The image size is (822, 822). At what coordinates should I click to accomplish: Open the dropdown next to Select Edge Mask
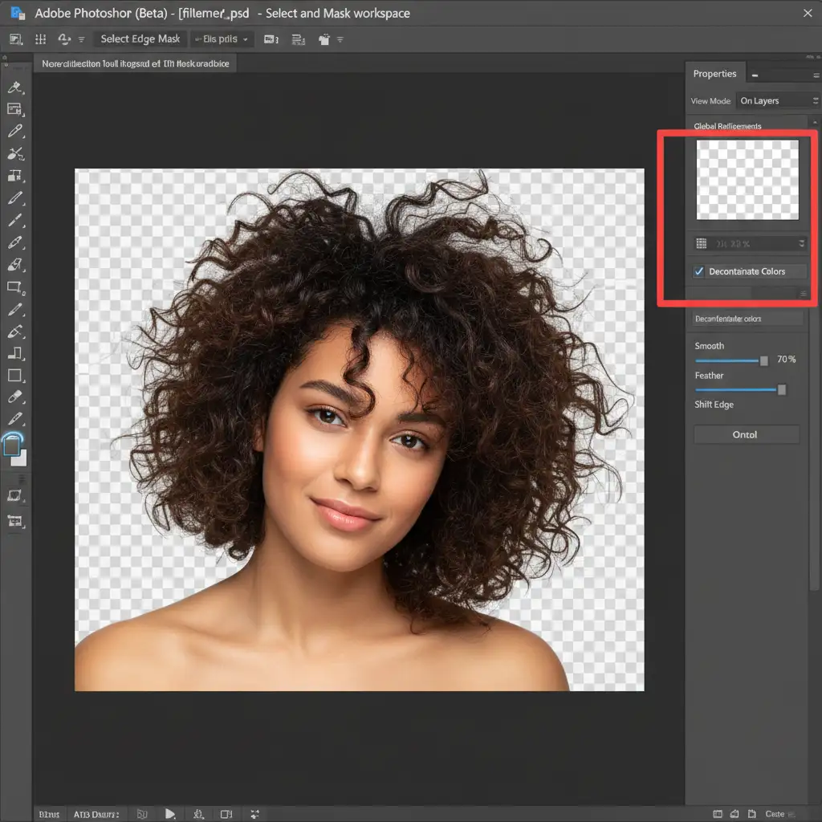coord(223,39)
